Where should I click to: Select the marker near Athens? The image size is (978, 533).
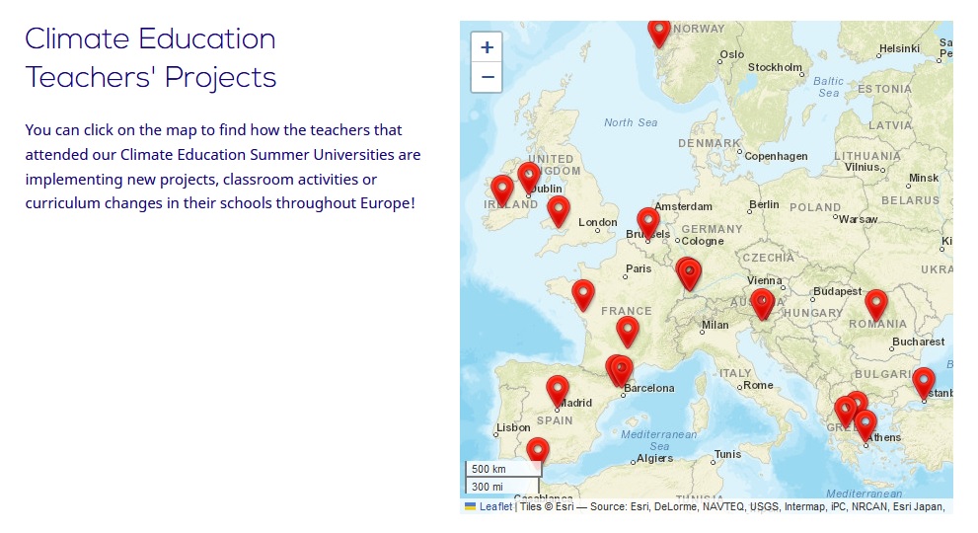click(x=865, y=423)
